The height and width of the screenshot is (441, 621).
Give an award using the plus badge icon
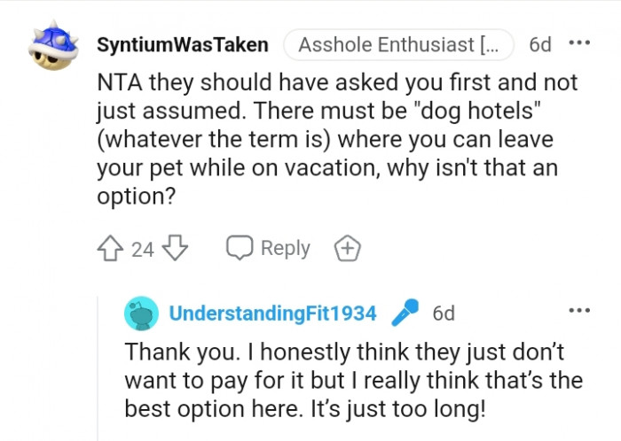(347, 249)
